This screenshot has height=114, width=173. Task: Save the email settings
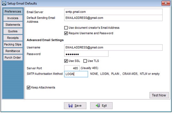(75, 106)
